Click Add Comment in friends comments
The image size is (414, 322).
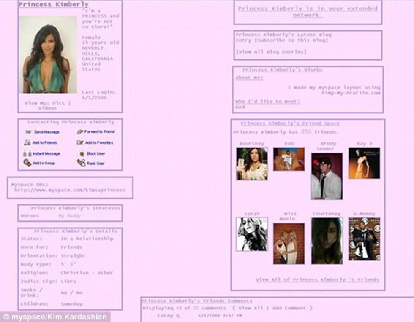click(x=292, y=308)
